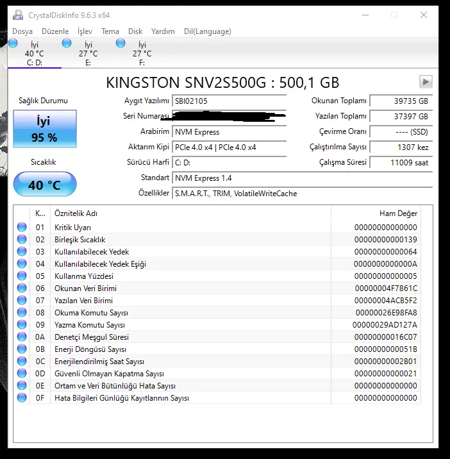Open the Disk menu
The height and width of the screenshot is (459, 450).
click(135, 31)
